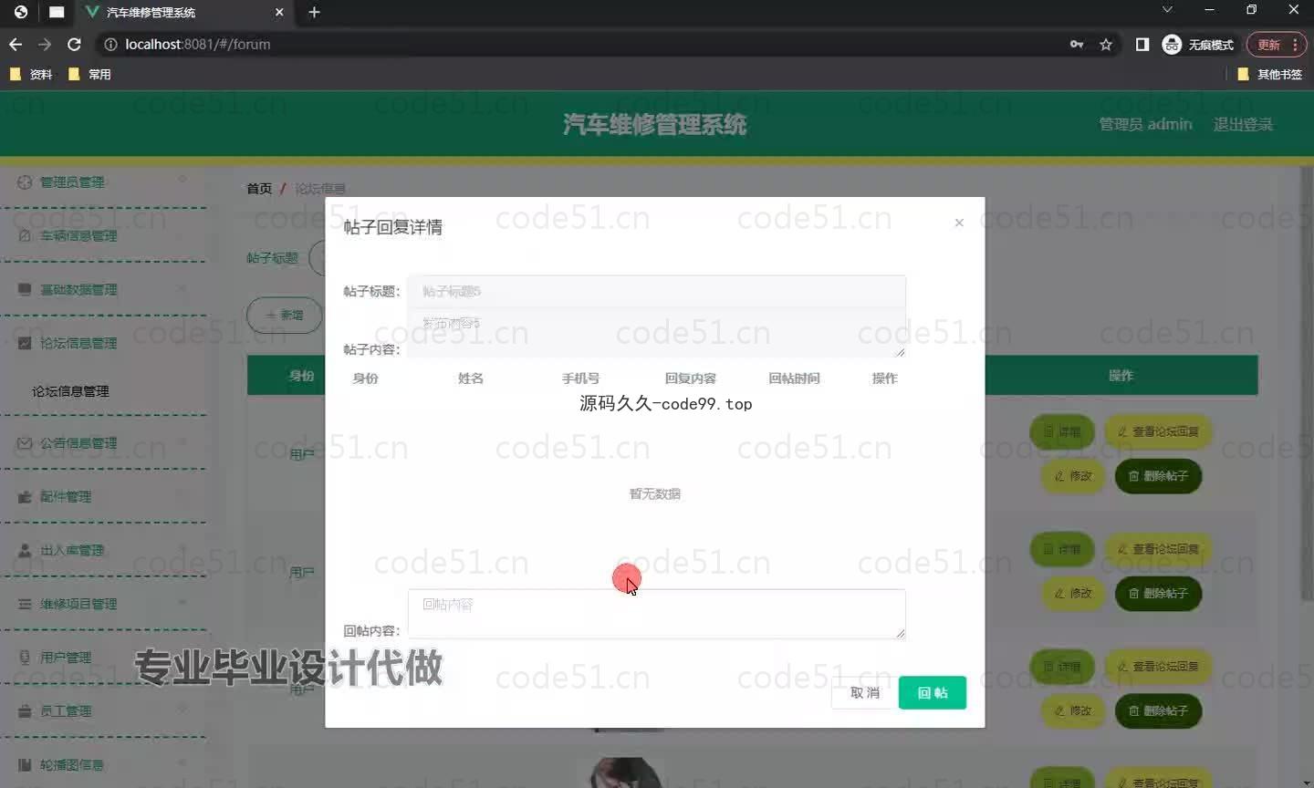This screenshot has width=1314, height=788.
Task: Close the 帖子回复详情 dialog with X
Action: 959,223
